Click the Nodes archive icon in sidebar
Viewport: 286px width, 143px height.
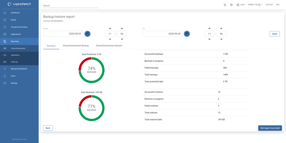point(5,20)
